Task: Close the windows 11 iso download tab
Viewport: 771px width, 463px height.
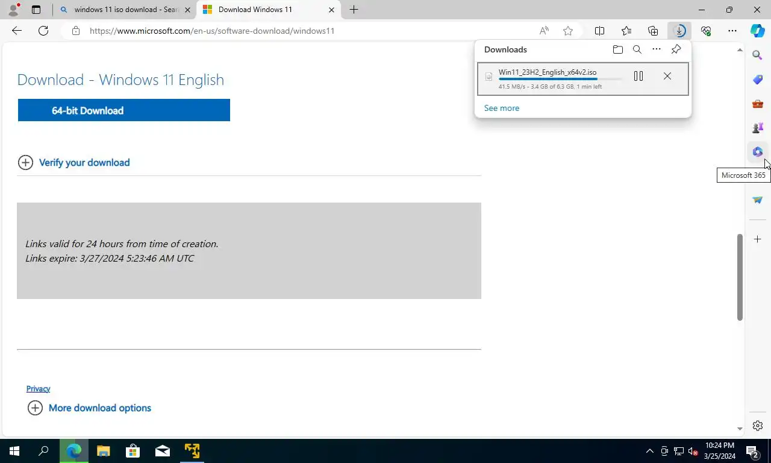Action: pyautogui.click(x=187, y=10)
